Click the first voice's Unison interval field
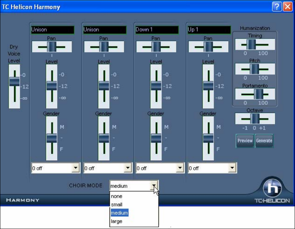Image resolution: width=295 pixels, height=229 pixels. (53, 30)
